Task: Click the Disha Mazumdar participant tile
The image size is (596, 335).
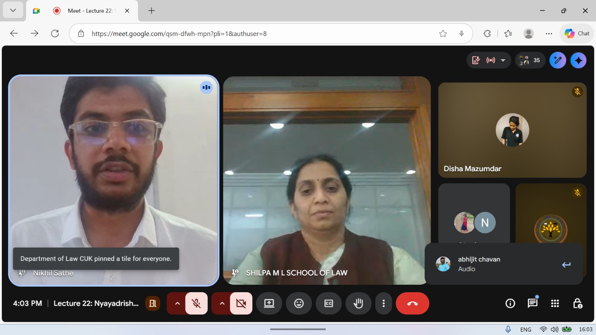Action: pos(512,130)
